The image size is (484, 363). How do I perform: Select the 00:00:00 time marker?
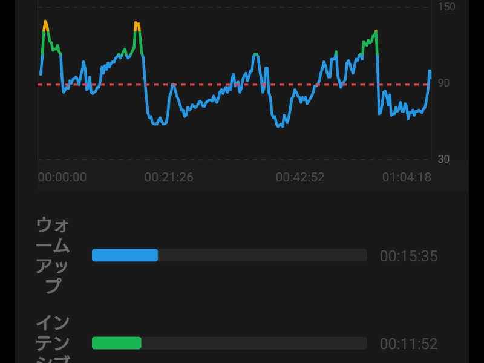(x=62, y=177)
